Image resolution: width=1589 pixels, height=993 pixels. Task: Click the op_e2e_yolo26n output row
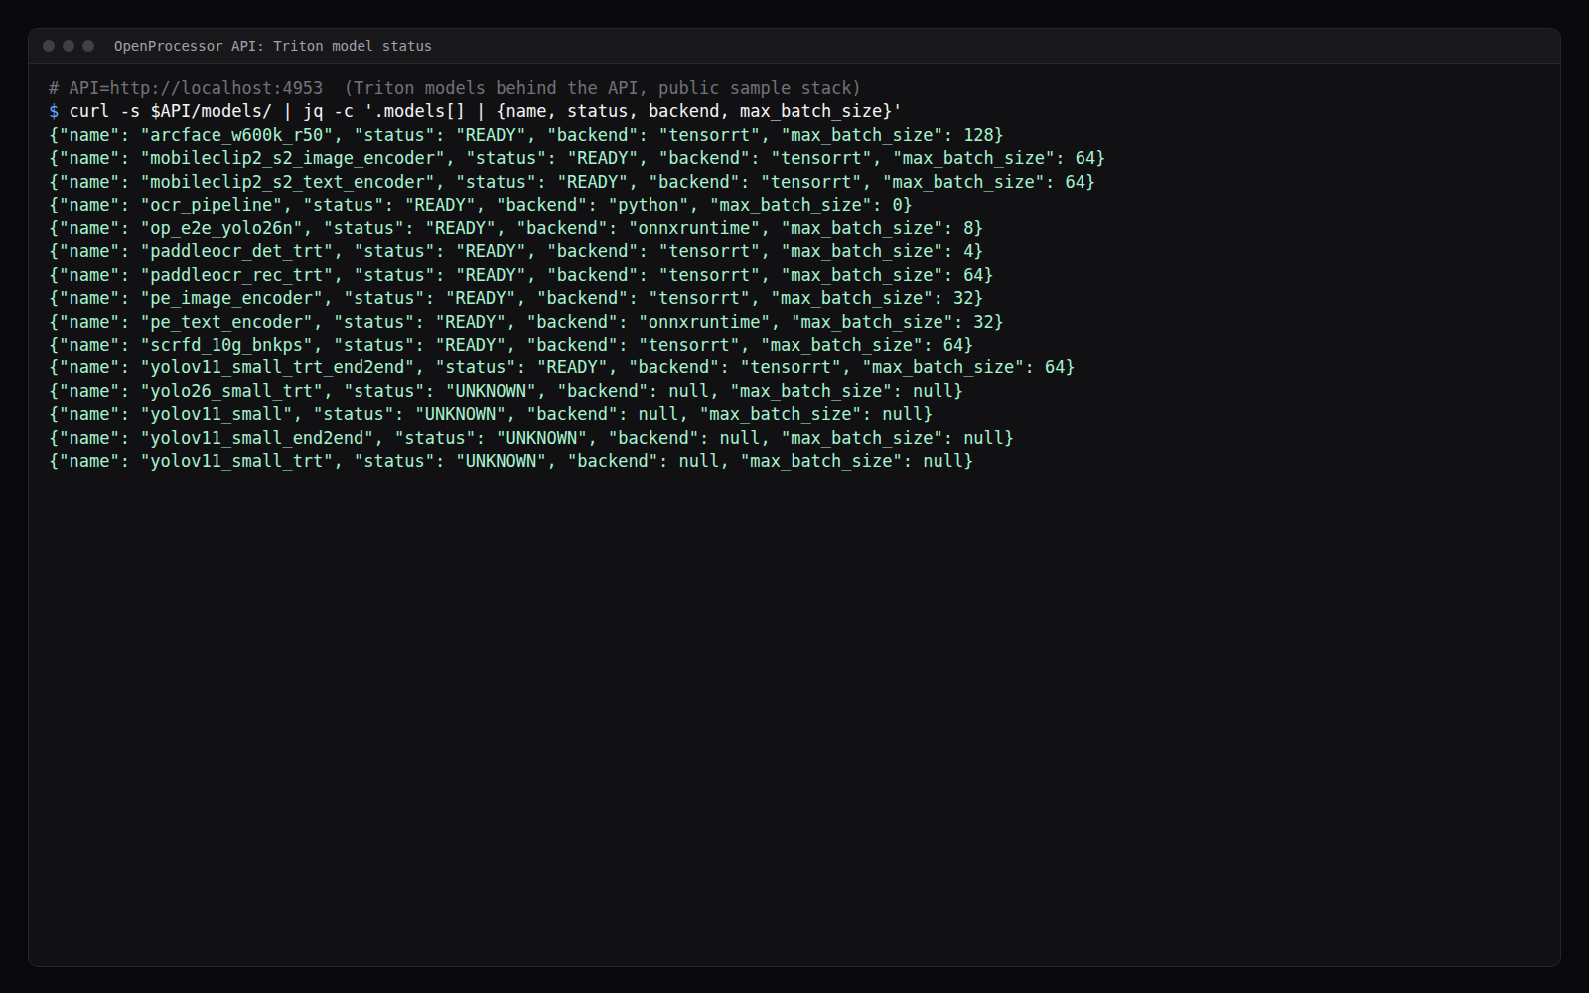pyautogui.click(x=516, y=228)
